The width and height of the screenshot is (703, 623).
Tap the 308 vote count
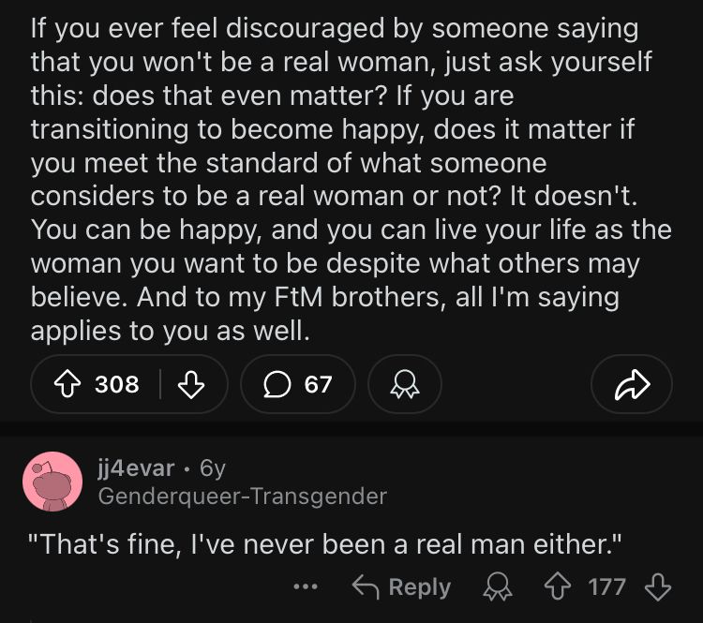(x=116, y=384)
